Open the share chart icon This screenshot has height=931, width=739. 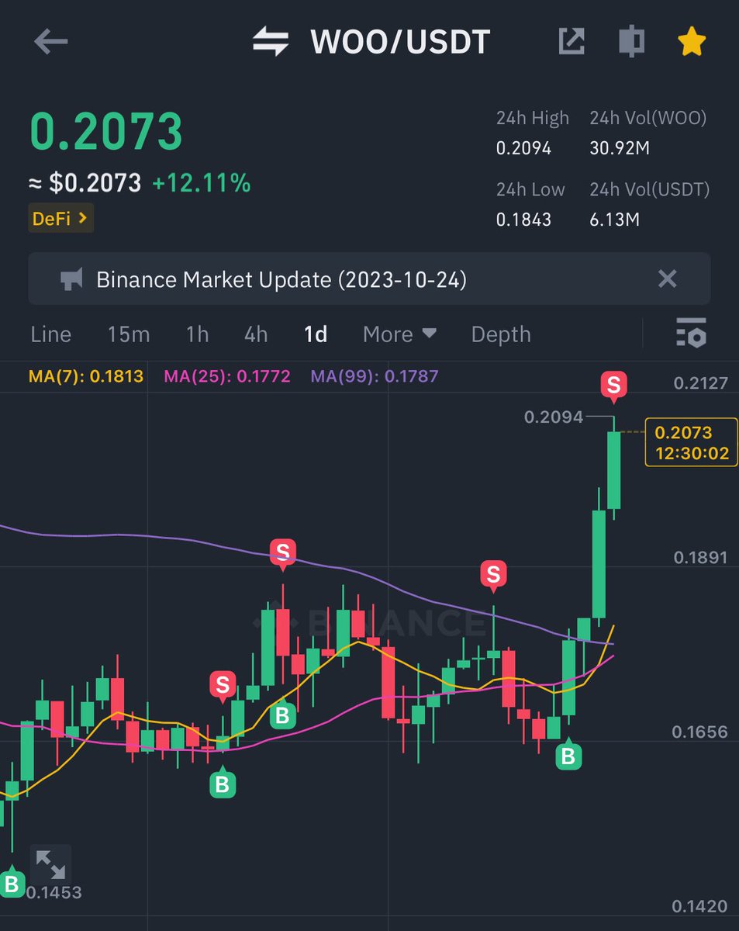coord(572,41)
